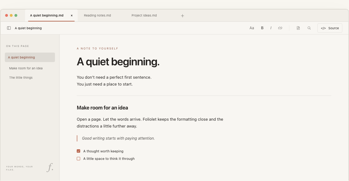
Task: Click the A NOTE TO YOURSELF label
Action: point(97,49)
